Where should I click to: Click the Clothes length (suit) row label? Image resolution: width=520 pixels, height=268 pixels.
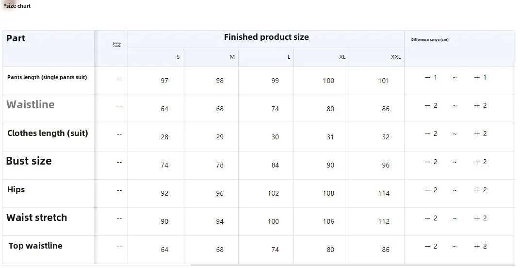48,133
